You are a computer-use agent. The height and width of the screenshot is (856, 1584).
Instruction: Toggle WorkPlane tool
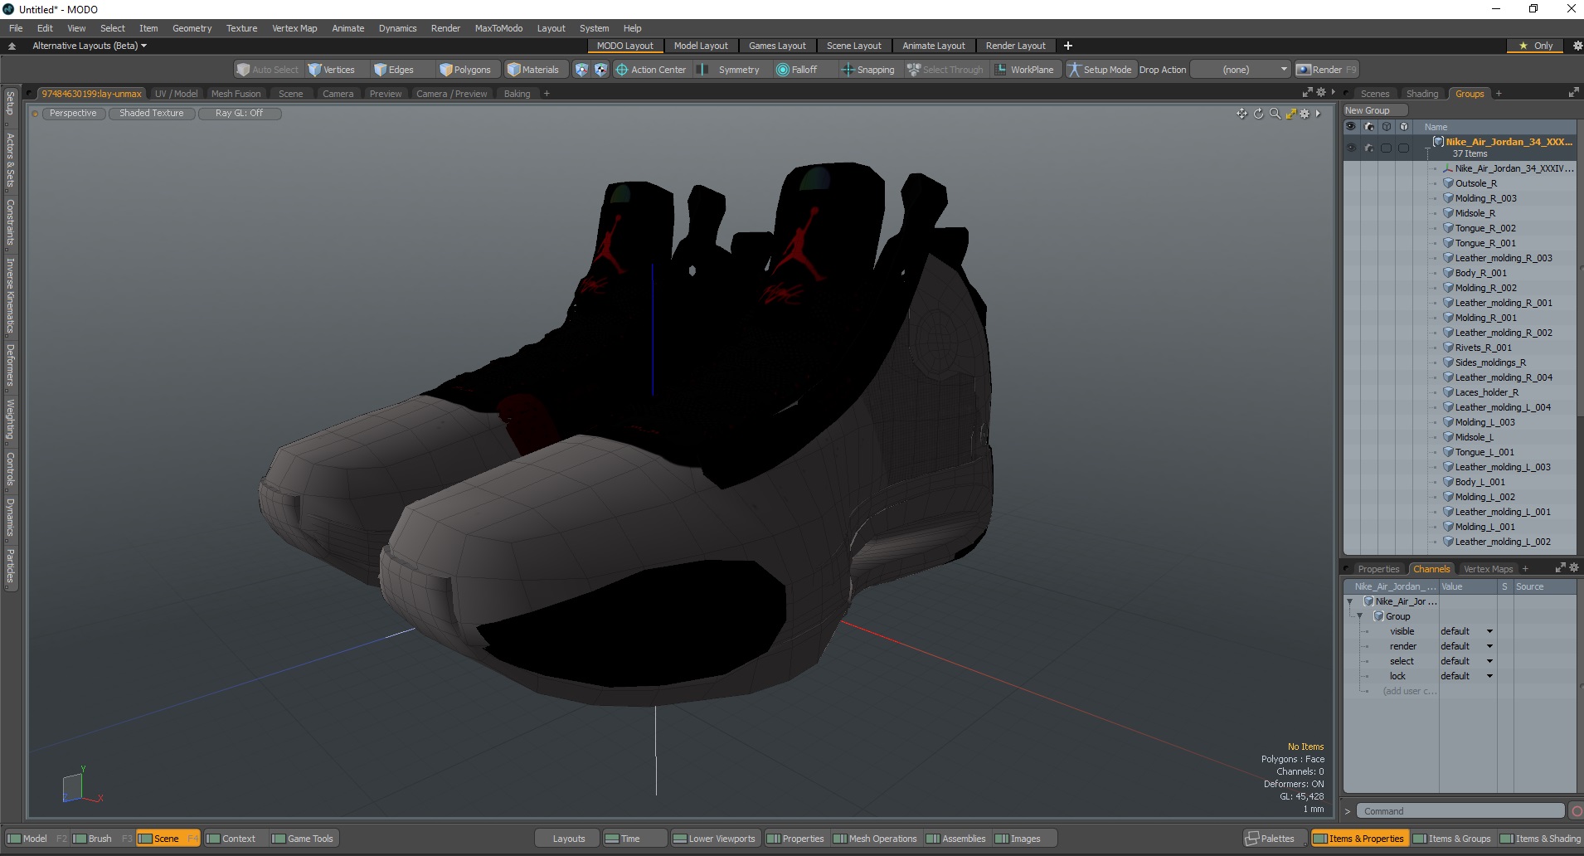pos(1025,70)
